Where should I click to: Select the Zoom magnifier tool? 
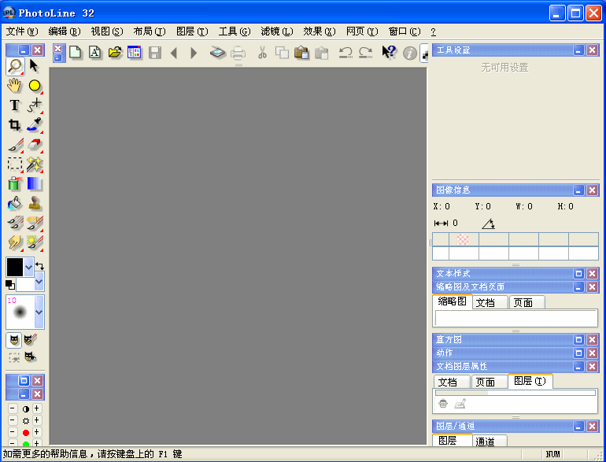pos(15,66)
